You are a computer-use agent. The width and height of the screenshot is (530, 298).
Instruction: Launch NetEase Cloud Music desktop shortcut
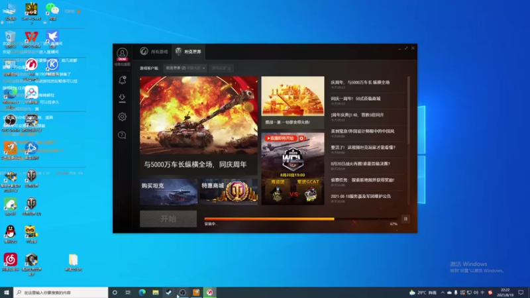tap(10, 262)
